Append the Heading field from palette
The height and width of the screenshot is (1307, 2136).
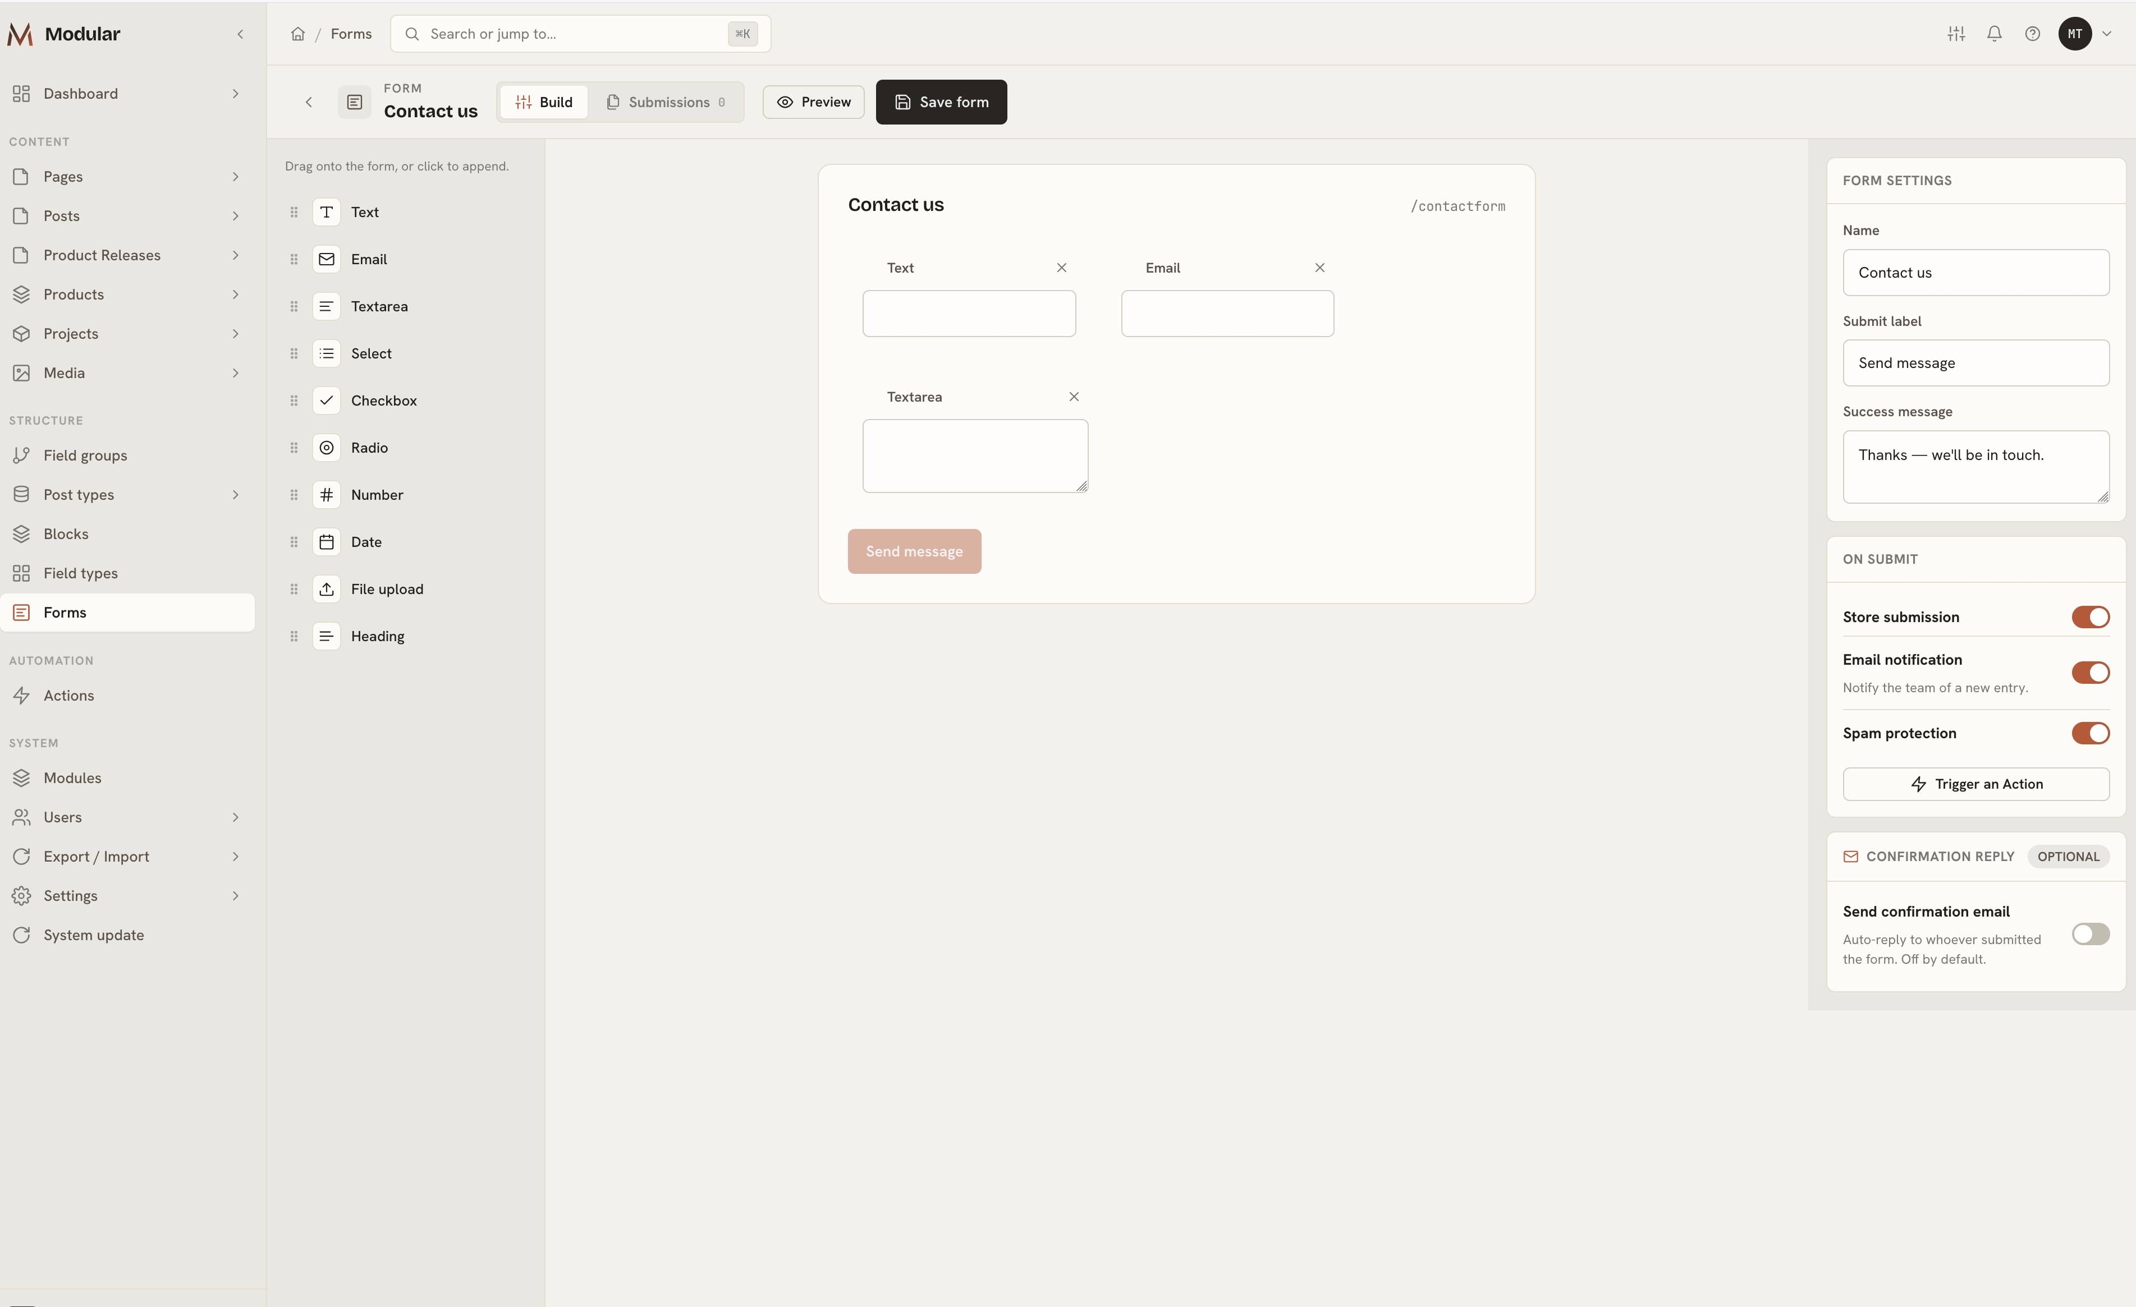pyautogui.click(x=405, y=636)
